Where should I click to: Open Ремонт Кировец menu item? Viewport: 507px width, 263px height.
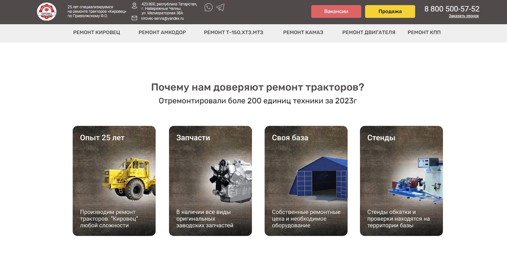click(x=97, y=33)
